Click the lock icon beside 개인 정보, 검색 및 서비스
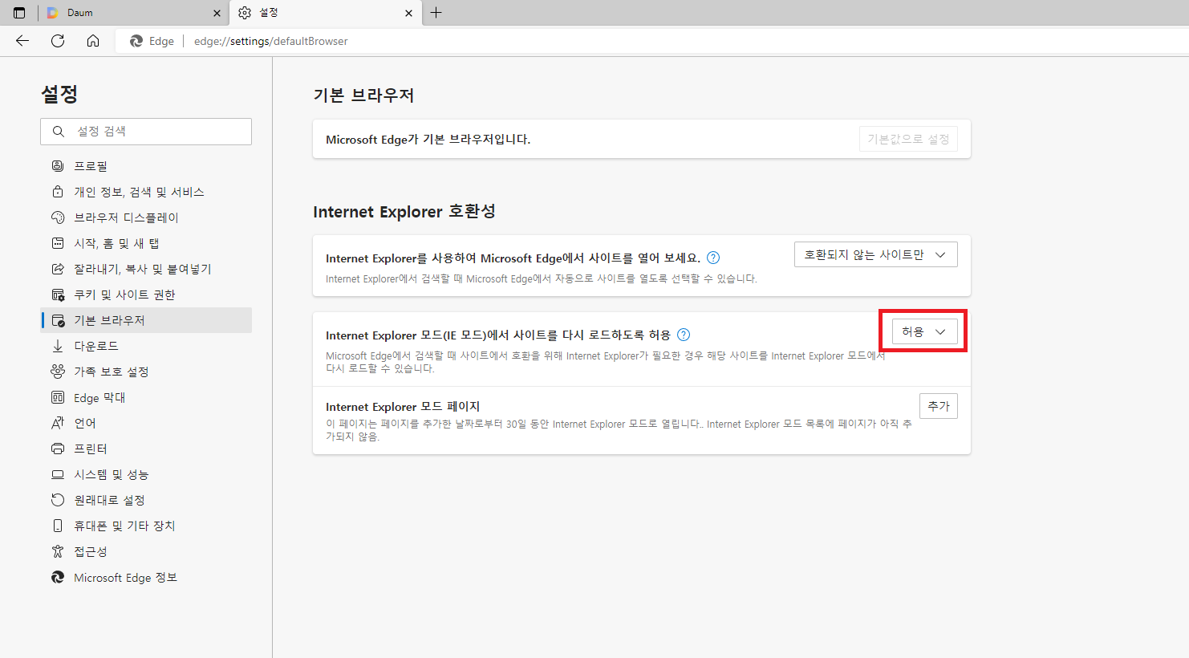 tap(58, 192)
